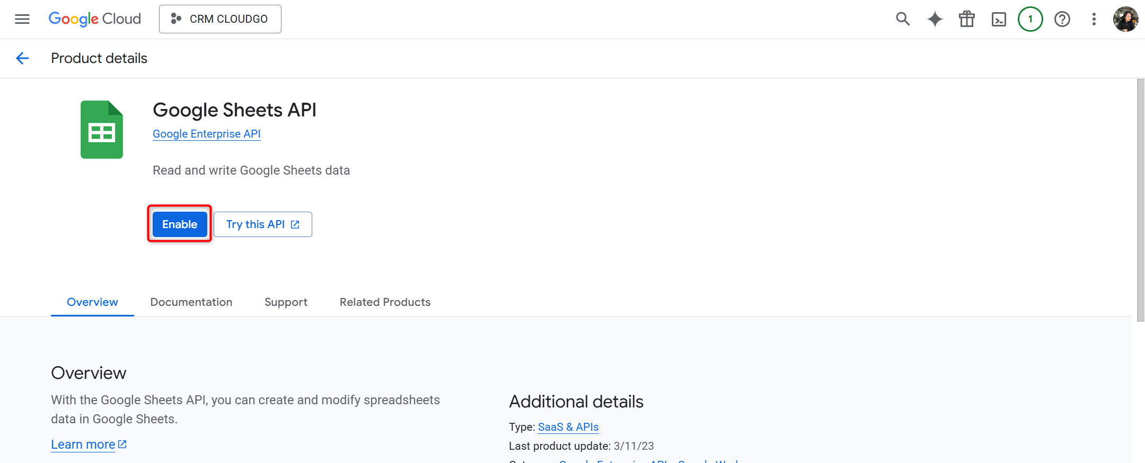Viewport: 1145px width, 463px height.
Task: Open the main navigation hamburger menu
Action: tap(22, 20)
